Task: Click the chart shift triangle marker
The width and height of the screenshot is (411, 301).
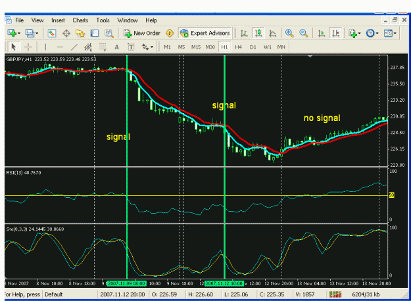Action: pos(310,57)
